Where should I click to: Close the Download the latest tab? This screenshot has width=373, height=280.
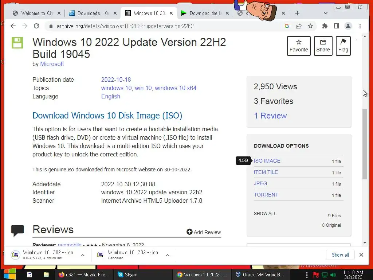point(227,13)
